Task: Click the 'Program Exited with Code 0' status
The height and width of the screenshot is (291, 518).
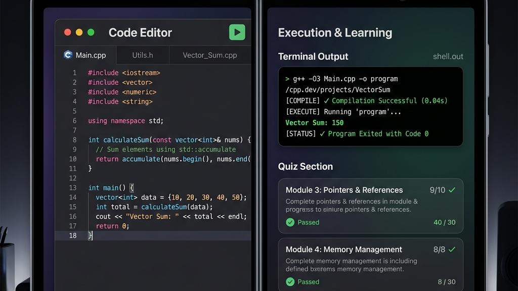Action: tap(378, 133)
